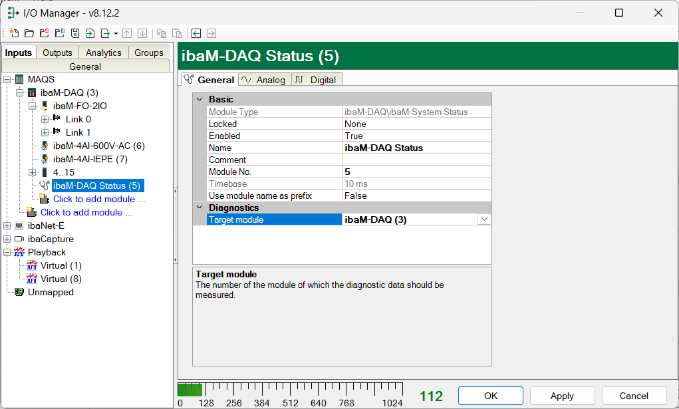Click the Comment value field
The image size is (679, 409).
[416, 160]
